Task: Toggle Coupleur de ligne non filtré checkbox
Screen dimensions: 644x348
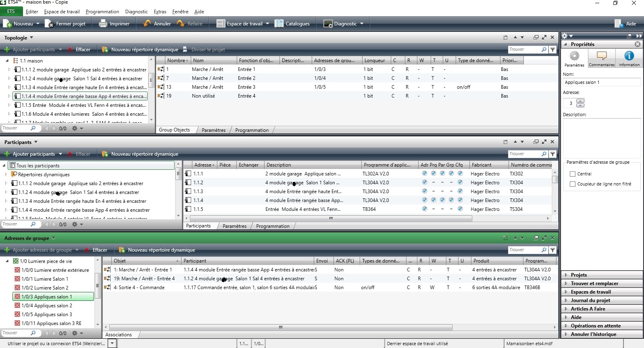Action: tap(573, 184)
